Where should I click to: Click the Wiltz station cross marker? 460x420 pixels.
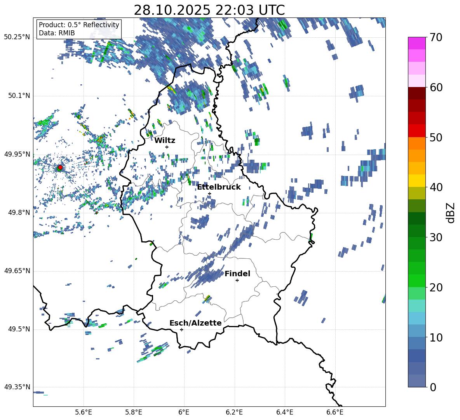(167, 147)
